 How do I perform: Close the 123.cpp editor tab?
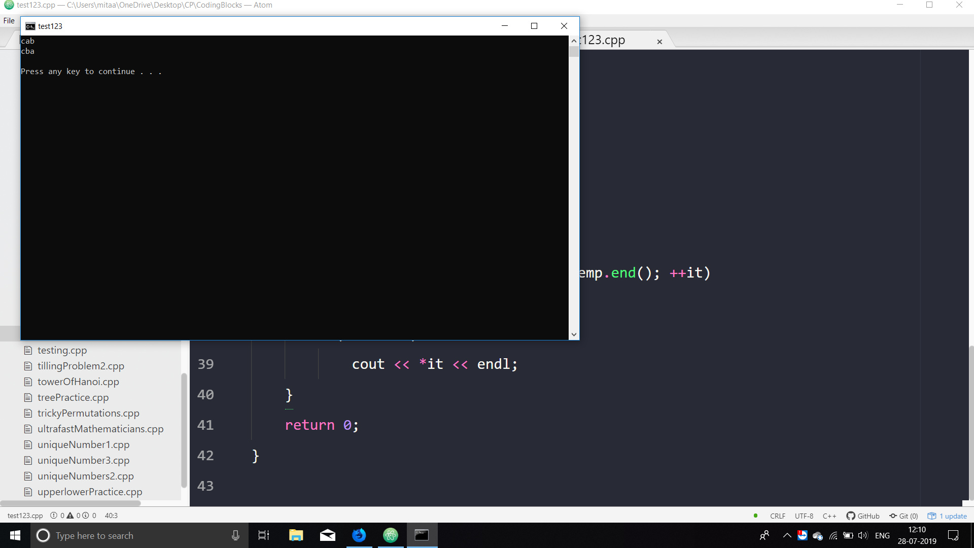tap(659, 42)
